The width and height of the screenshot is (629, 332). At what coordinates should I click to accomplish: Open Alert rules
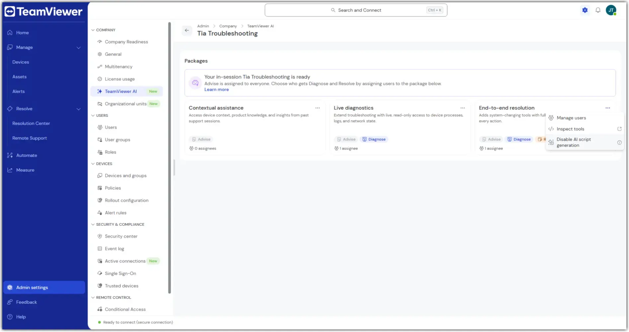pos(127,213)
